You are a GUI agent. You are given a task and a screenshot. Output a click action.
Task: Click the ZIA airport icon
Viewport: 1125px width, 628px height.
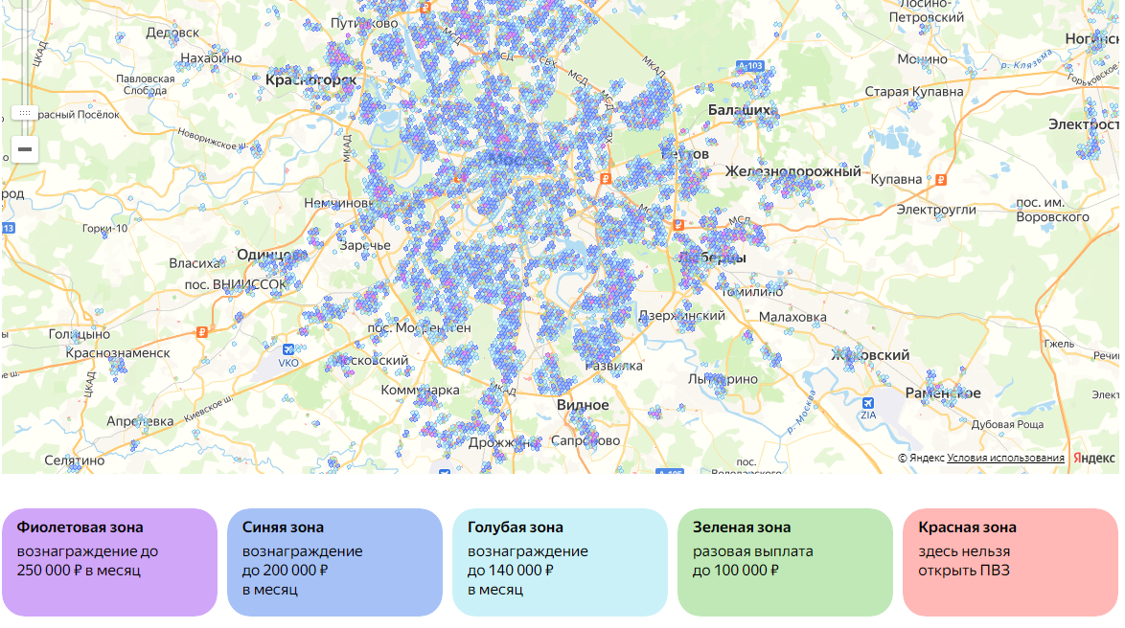pos(868,403)
